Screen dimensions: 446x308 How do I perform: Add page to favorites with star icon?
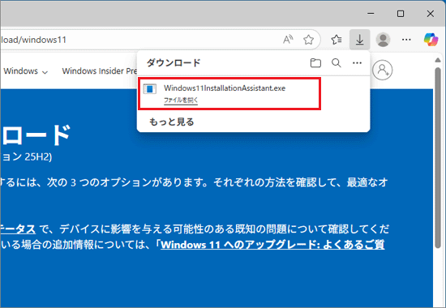click(x=308, y=40)
